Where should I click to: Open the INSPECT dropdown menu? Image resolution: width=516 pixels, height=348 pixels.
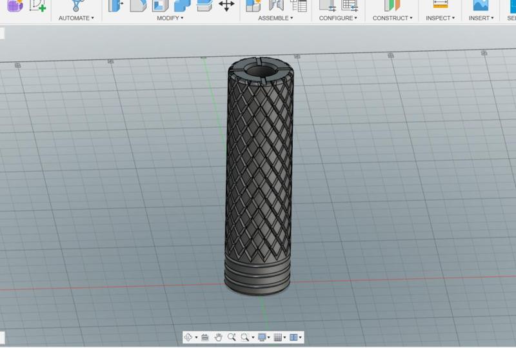point(441,18)
